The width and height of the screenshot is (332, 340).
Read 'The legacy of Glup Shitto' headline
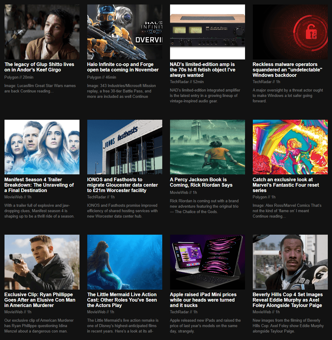[x=39, y=67]
